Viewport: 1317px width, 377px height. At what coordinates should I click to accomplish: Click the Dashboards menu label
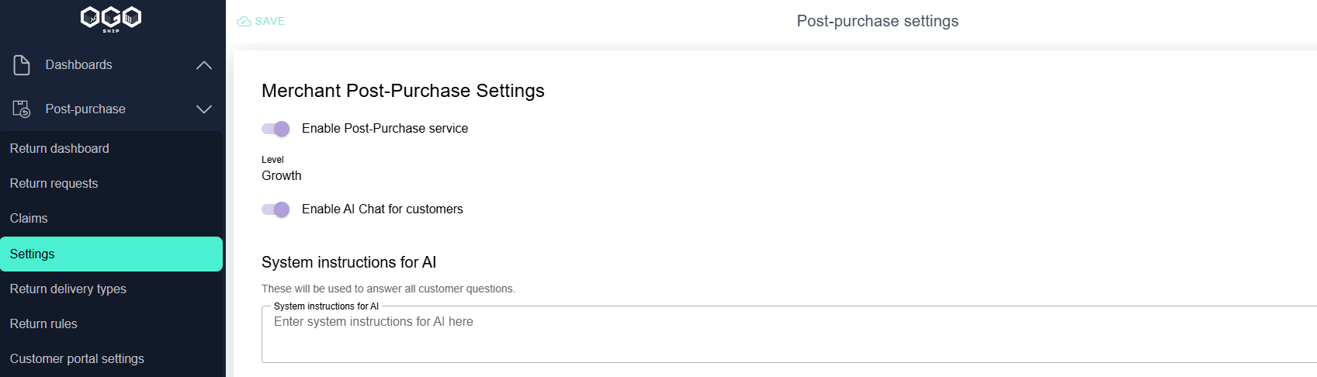click(79, 65)
